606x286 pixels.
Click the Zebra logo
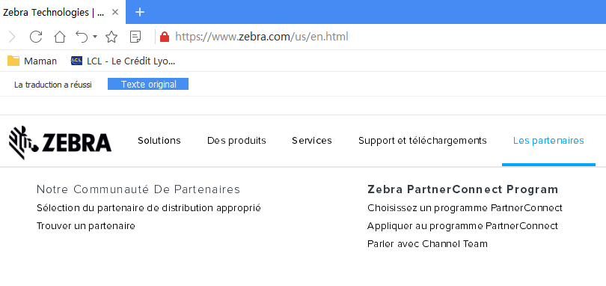(x=61, y=142)
